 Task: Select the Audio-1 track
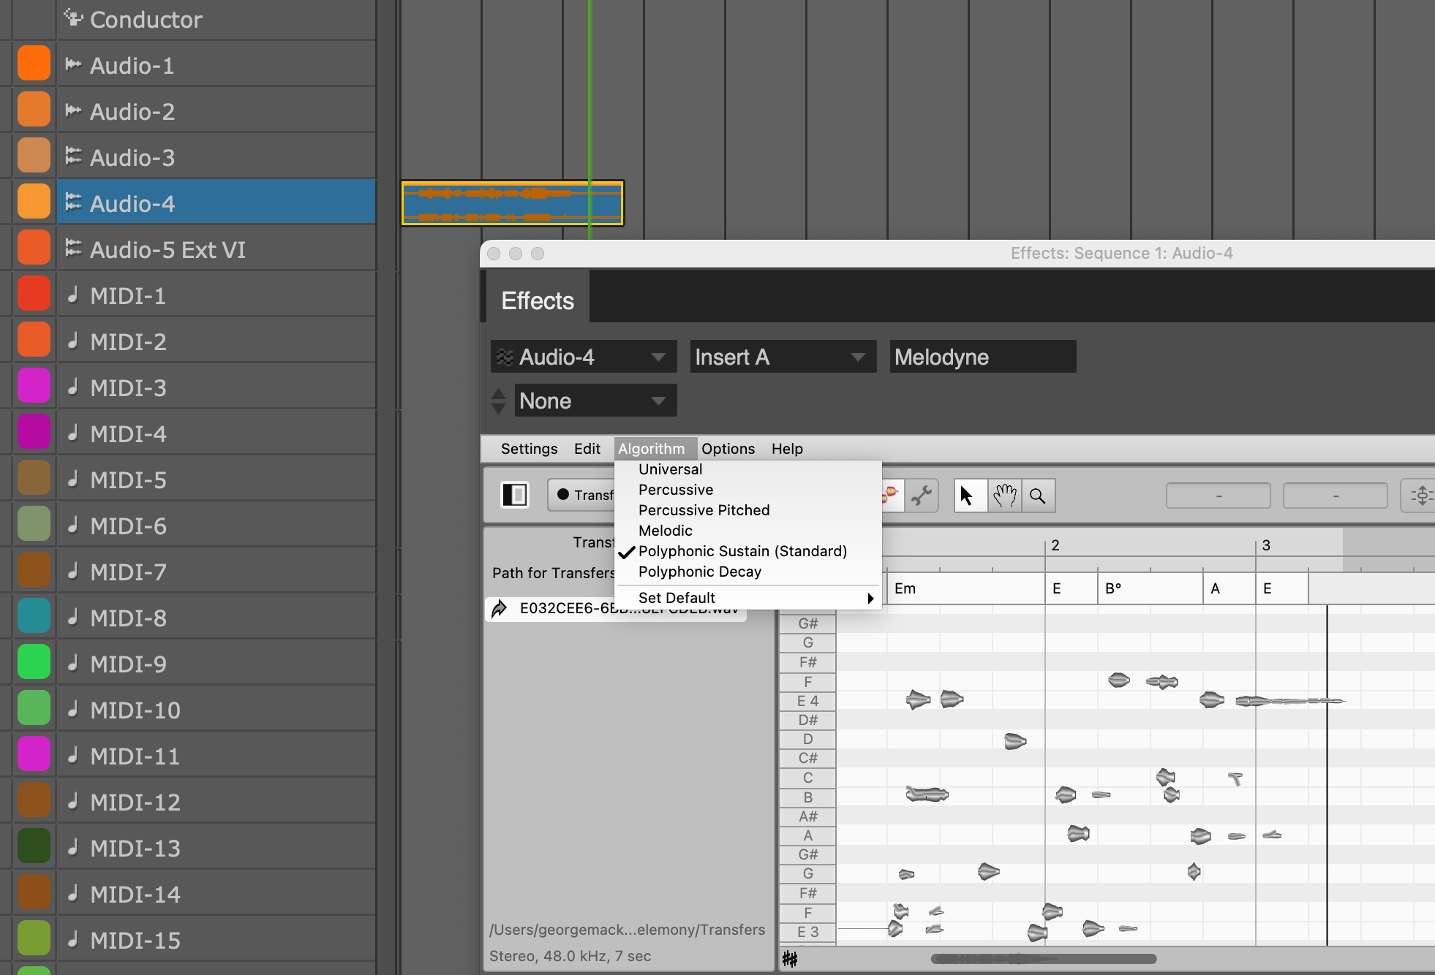pos(216,65)
